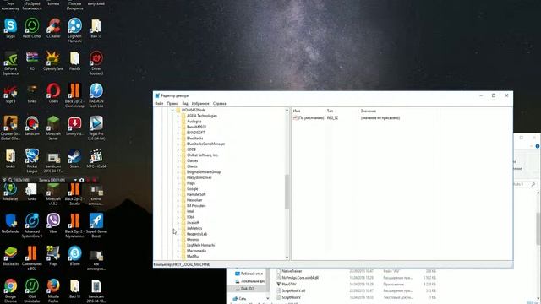Click the tree scrollbar up arrow

287,110
